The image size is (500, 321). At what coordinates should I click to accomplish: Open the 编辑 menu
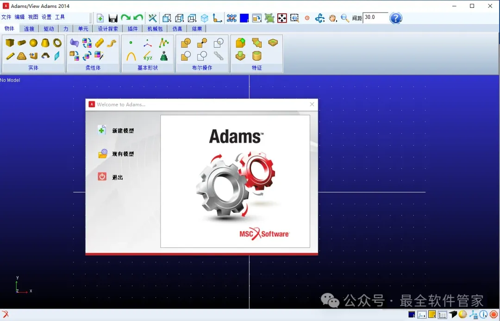click(19, 17)
